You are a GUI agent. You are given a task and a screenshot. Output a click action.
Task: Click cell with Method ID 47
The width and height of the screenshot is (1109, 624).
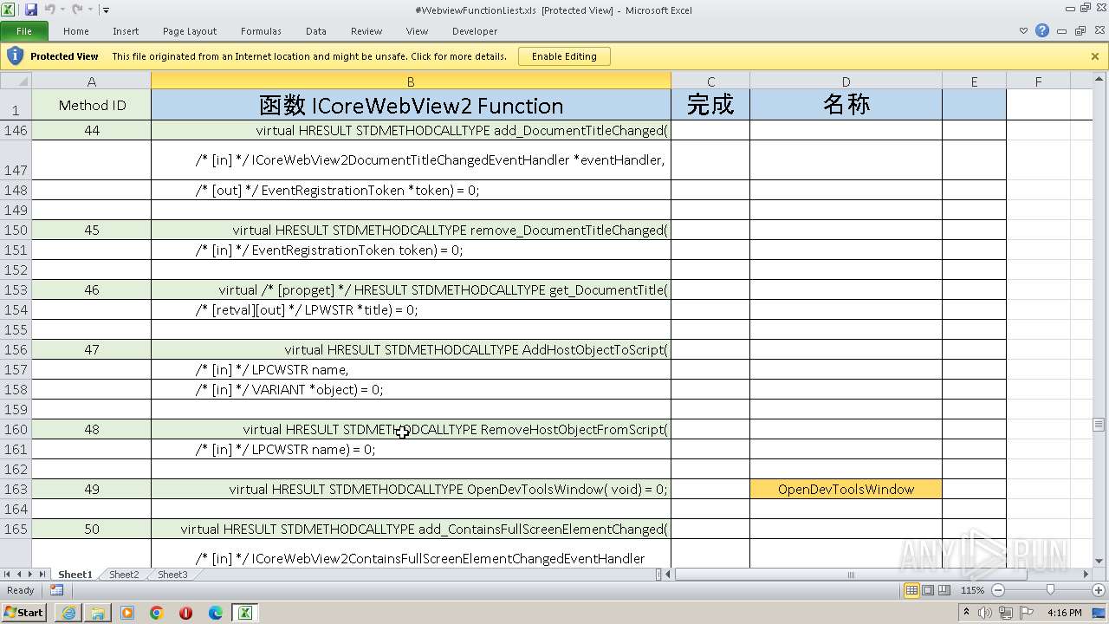pos(91,349)
